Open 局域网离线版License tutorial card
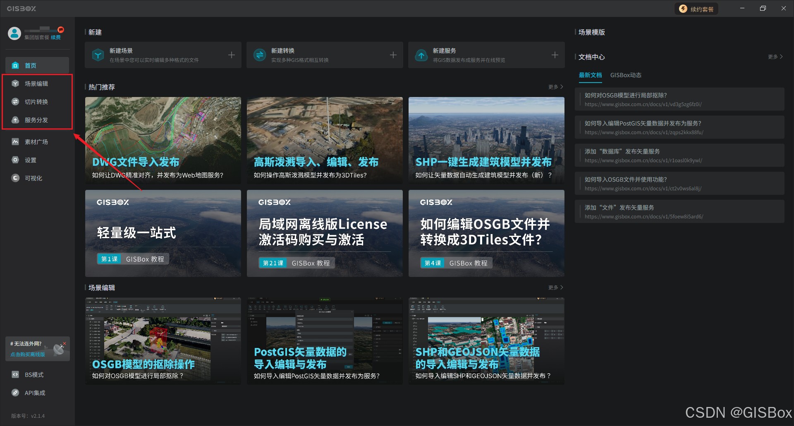 (325, 233)
